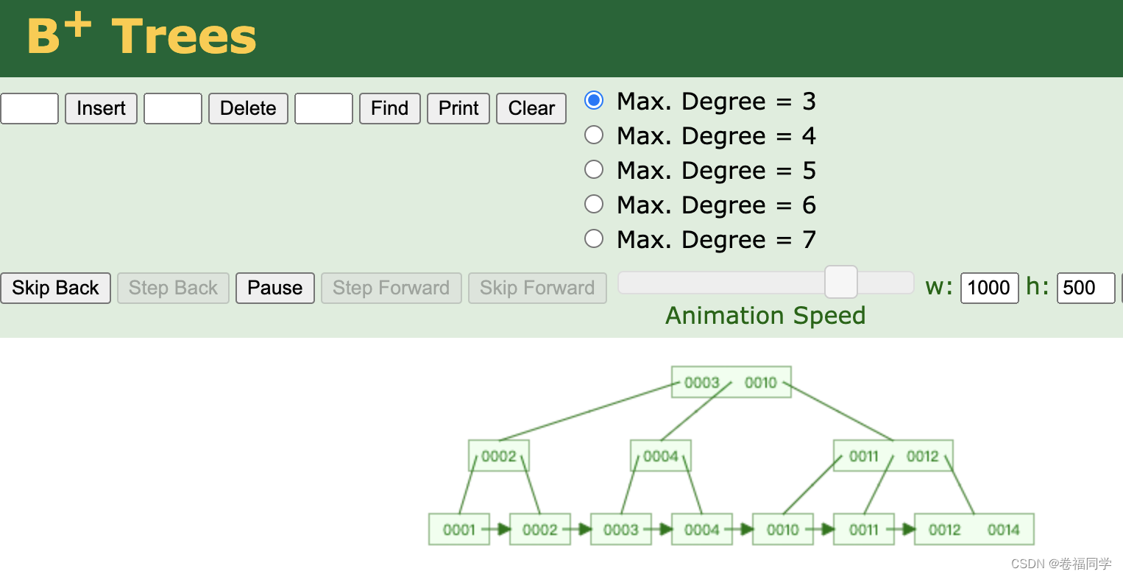Select Max. Degree = 3 radio button
1123x577 pixels.
[x=594, y=100]
